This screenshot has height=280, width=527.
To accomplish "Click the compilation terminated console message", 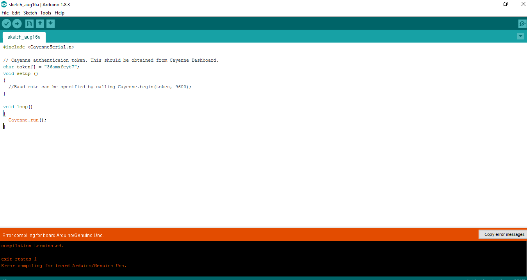I will [32, 246].
